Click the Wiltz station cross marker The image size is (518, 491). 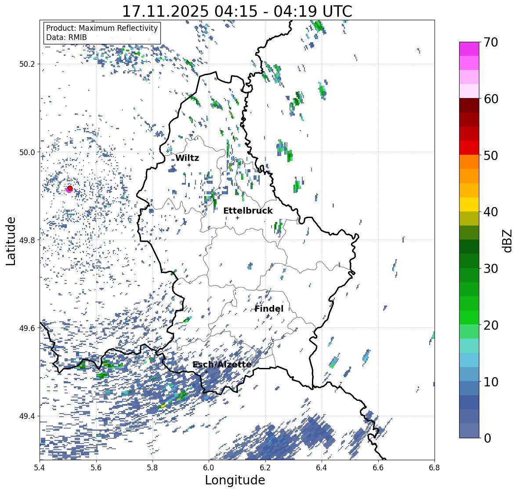(x=189, y=165)
